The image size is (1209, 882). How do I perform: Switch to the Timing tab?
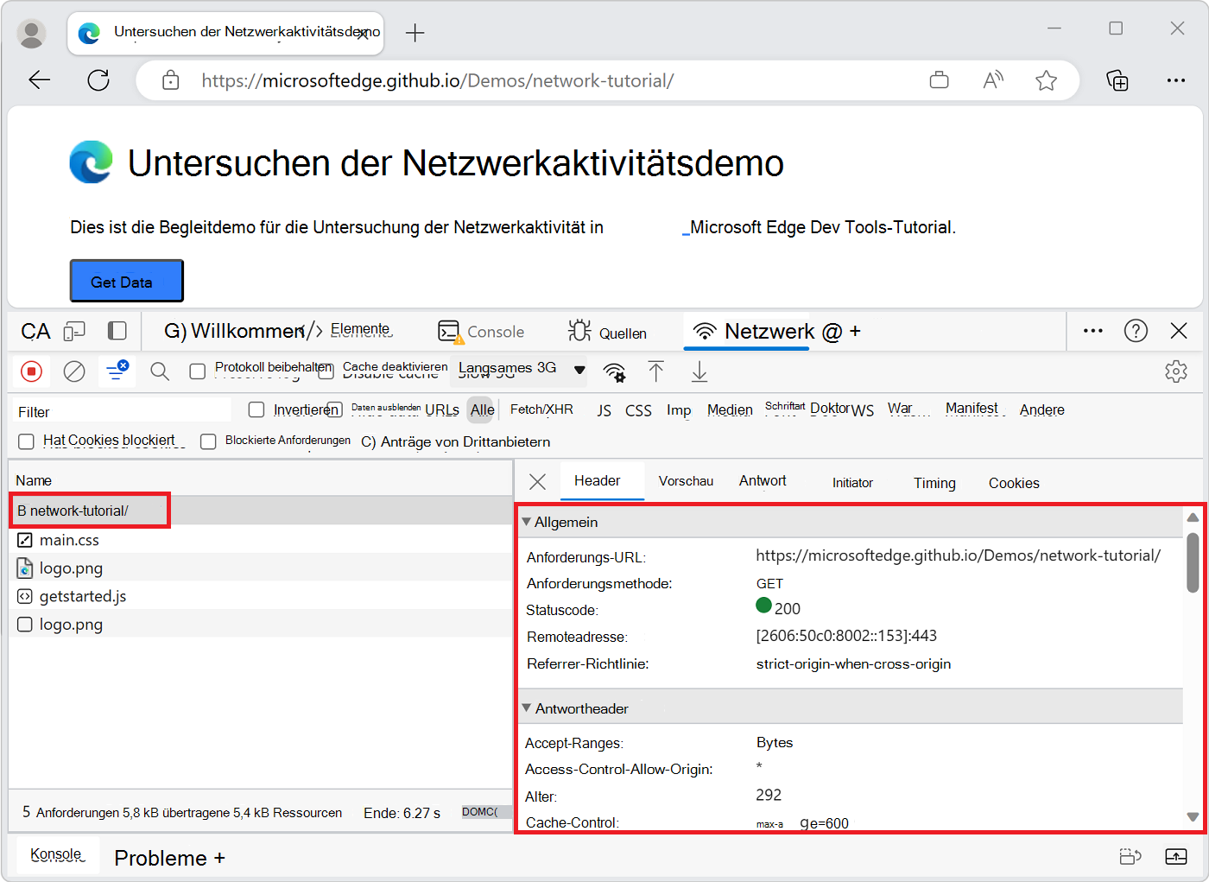pos(934,483)
